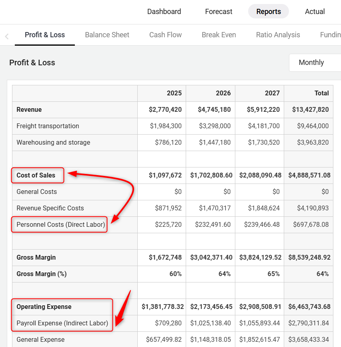Viewport: 341px width, 347px height.
Task: Click Gross Margin 2026 value $3,042,371.40
Action: coord(211,257)
